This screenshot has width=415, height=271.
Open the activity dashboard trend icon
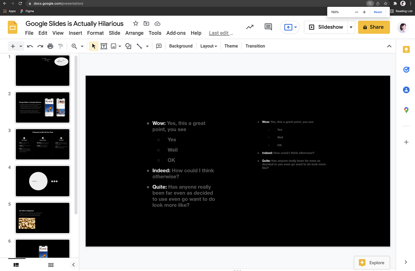tap(250, 27)
